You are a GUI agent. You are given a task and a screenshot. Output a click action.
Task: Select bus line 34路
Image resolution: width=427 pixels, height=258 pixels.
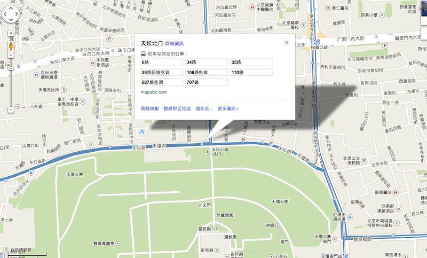tap(207, 62)
